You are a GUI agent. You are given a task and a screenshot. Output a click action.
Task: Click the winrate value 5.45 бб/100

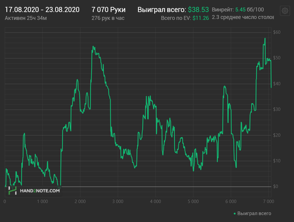coord(249,10)
